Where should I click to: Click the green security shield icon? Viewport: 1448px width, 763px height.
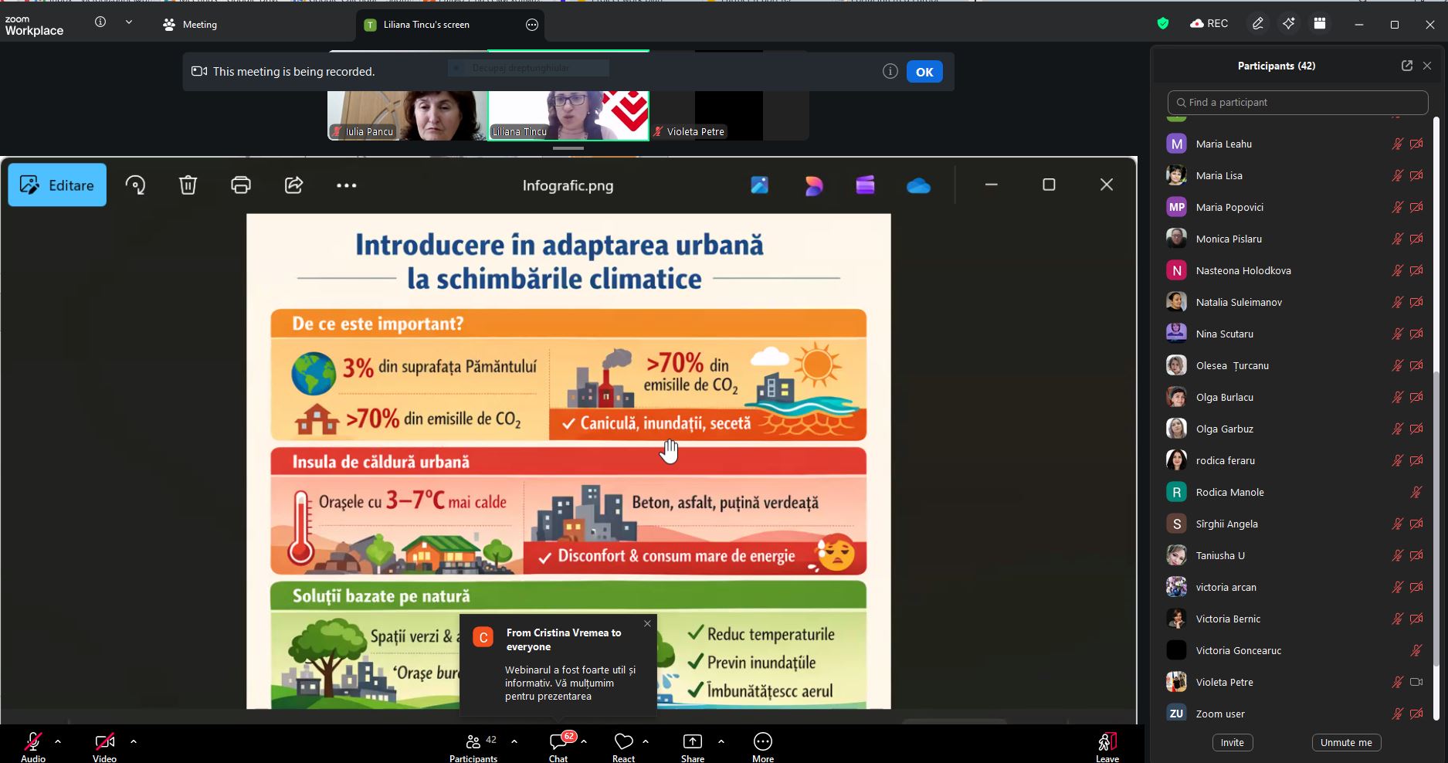[1162, 24]
